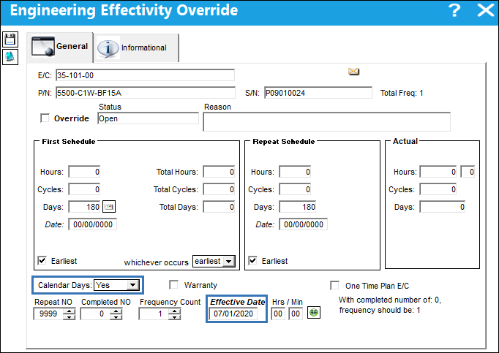Decrease Frequency Count with down arrow
Screen dimensions: 499x353
[x=174, y=316]
